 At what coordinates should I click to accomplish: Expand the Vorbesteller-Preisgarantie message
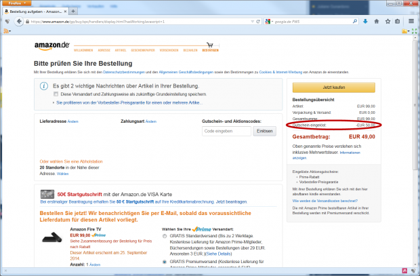[129, 102]
